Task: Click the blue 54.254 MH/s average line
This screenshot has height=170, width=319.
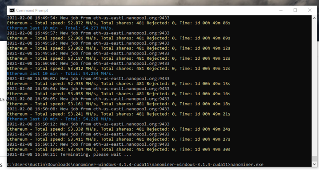Action: point(60,73)
